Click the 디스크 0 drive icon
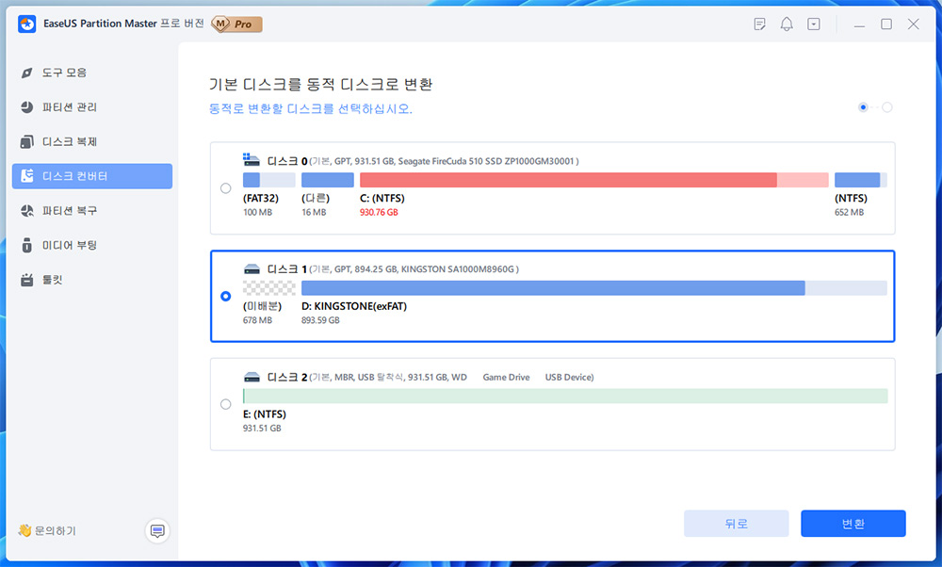This screenshot has height=567, width=942. click(252, 160)
